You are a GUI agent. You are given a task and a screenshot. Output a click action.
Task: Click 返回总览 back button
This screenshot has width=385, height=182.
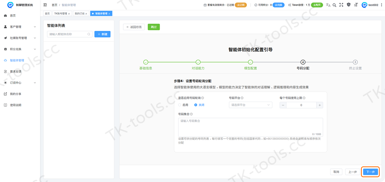pyautogui.click(x=134, y=27)
